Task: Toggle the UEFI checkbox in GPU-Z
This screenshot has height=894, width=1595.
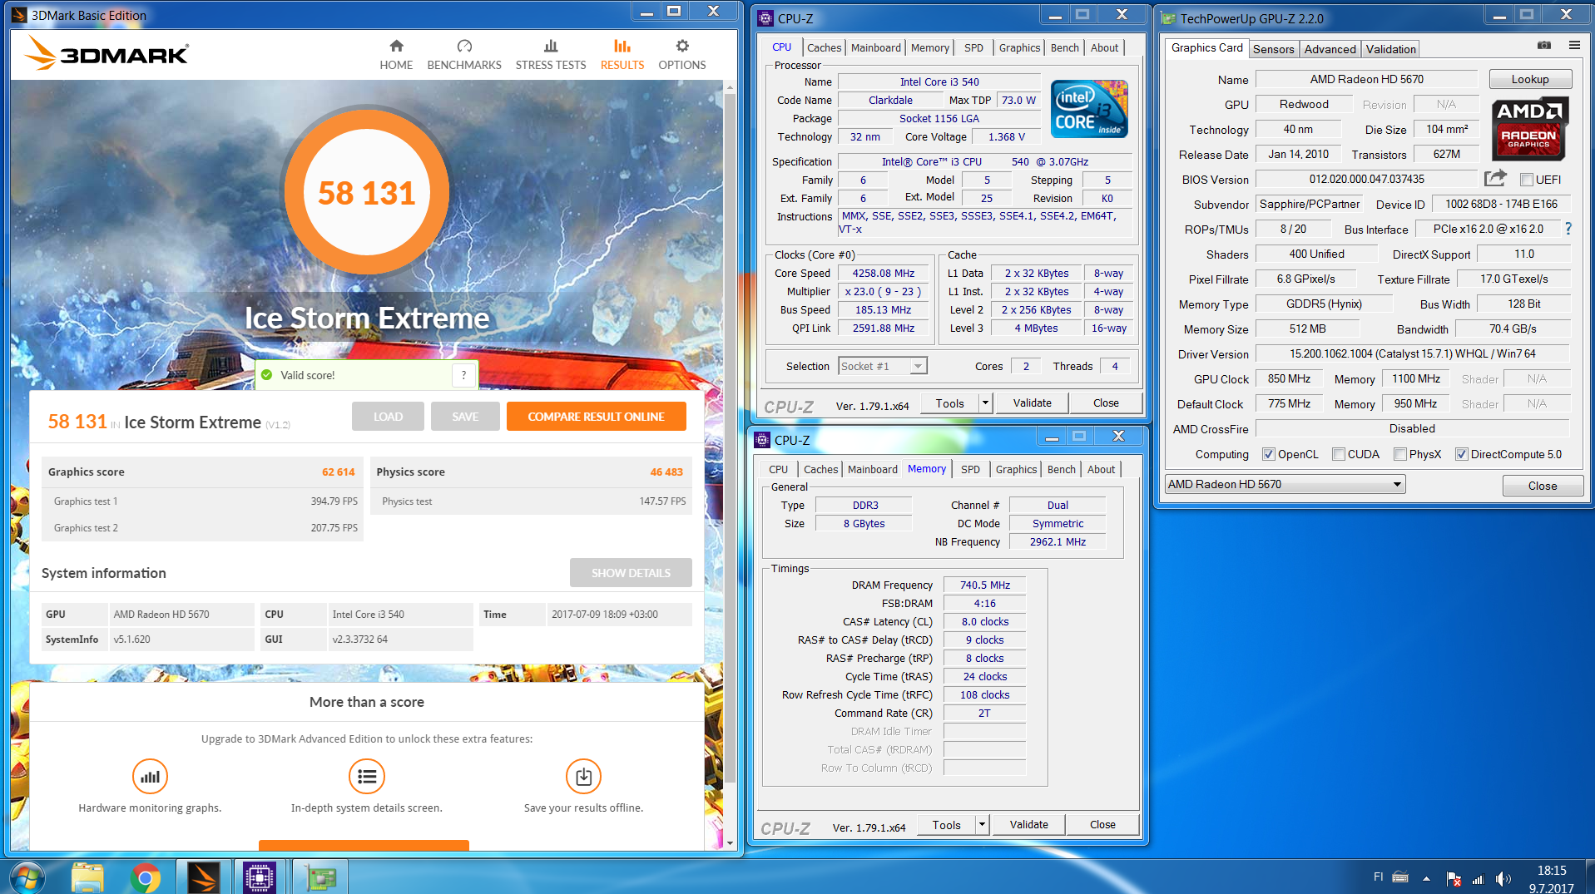Action: (x=1526, y=180)
